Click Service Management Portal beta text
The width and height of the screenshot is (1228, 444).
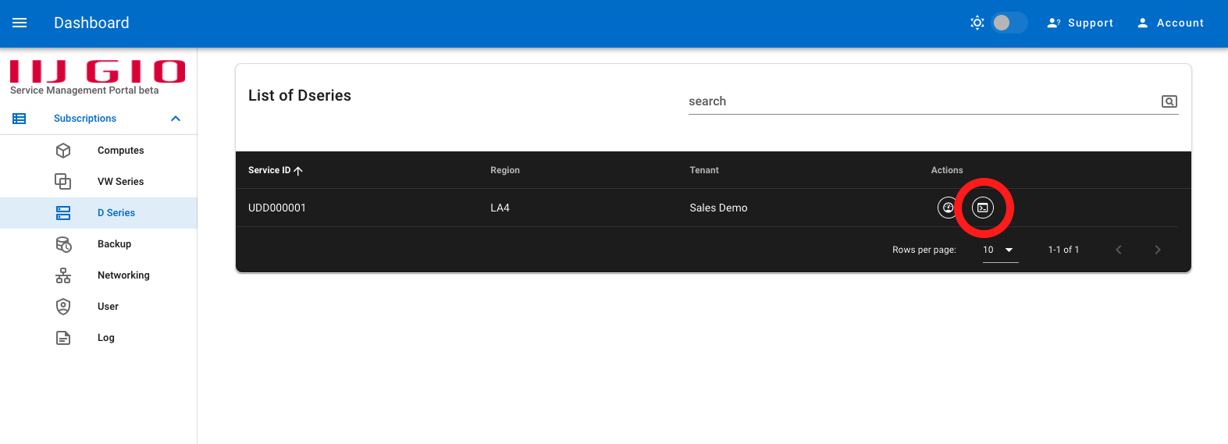pyautogui.click(x=84, y=91)
